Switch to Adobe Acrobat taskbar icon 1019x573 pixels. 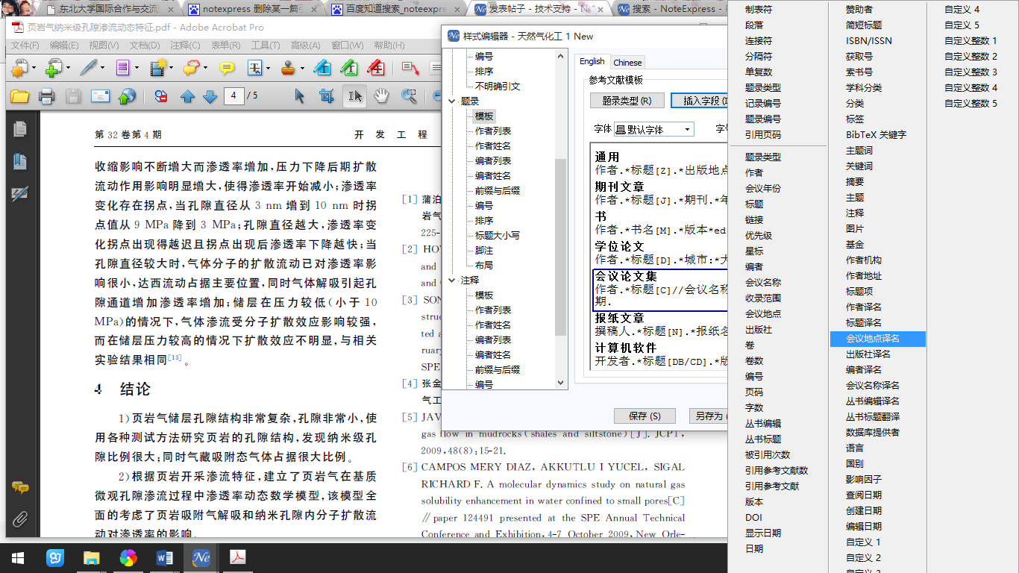(237, 557)
